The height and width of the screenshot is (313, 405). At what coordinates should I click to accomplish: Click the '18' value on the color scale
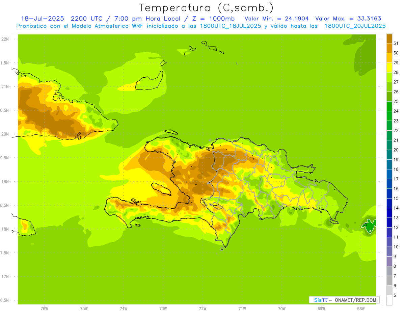[396, 169]
